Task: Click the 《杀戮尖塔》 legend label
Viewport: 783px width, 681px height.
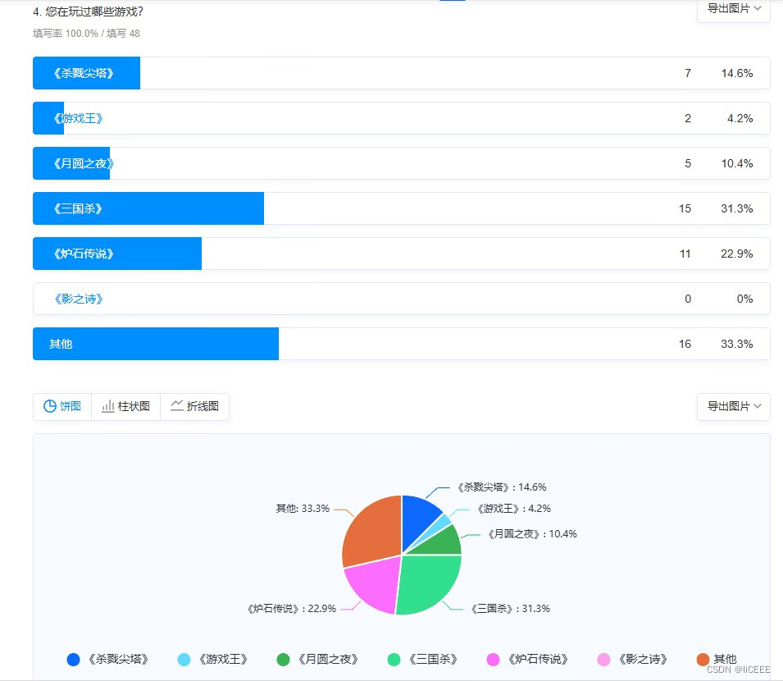Action: coord(118,660)
